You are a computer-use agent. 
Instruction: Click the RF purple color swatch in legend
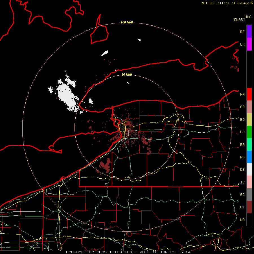(249, 32)
